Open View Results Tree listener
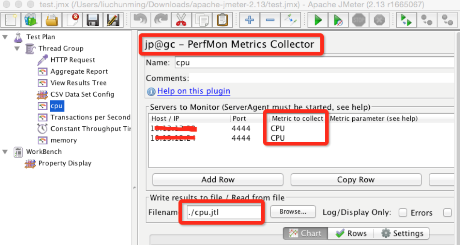460x245 pixels. click(79, 83)
